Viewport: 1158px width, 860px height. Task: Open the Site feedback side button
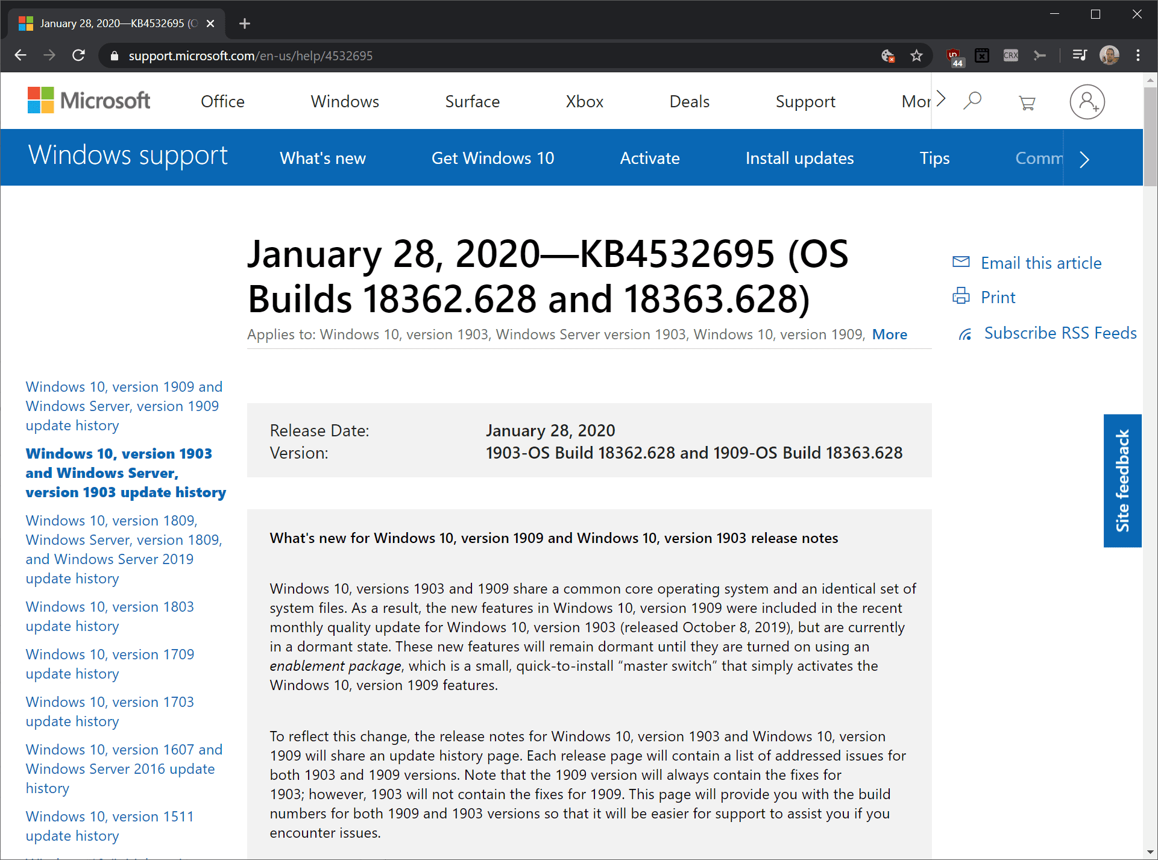pyautogui.click(x=1122, y=480)
